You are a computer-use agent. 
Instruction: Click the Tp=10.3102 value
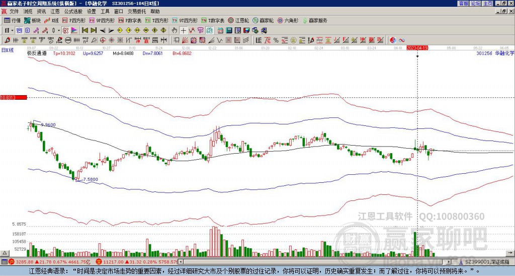[64, 53]
